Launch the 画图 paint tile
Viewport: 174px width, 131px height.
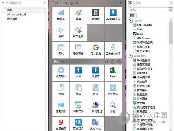78,15
